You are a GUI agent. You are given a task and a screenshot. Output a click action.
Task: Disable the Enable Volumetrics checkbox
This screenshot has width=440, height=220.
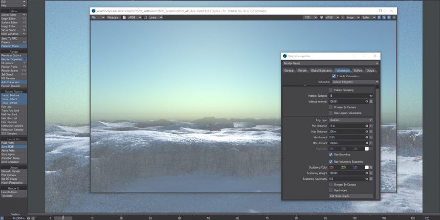(334, 76)
